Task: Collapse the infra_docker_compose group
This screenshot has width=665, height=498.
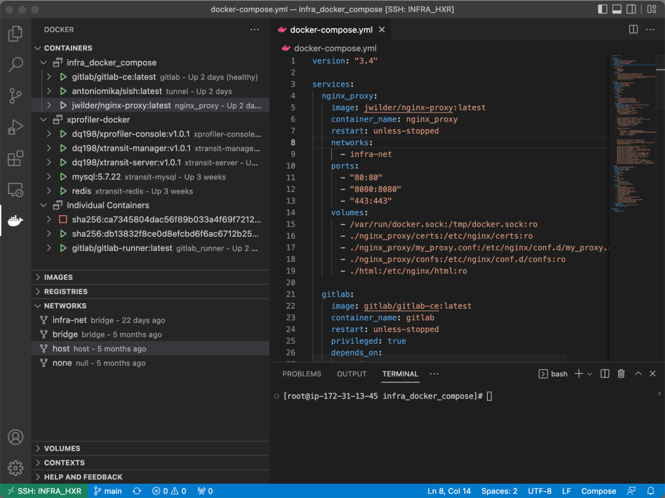Action: 150,62
